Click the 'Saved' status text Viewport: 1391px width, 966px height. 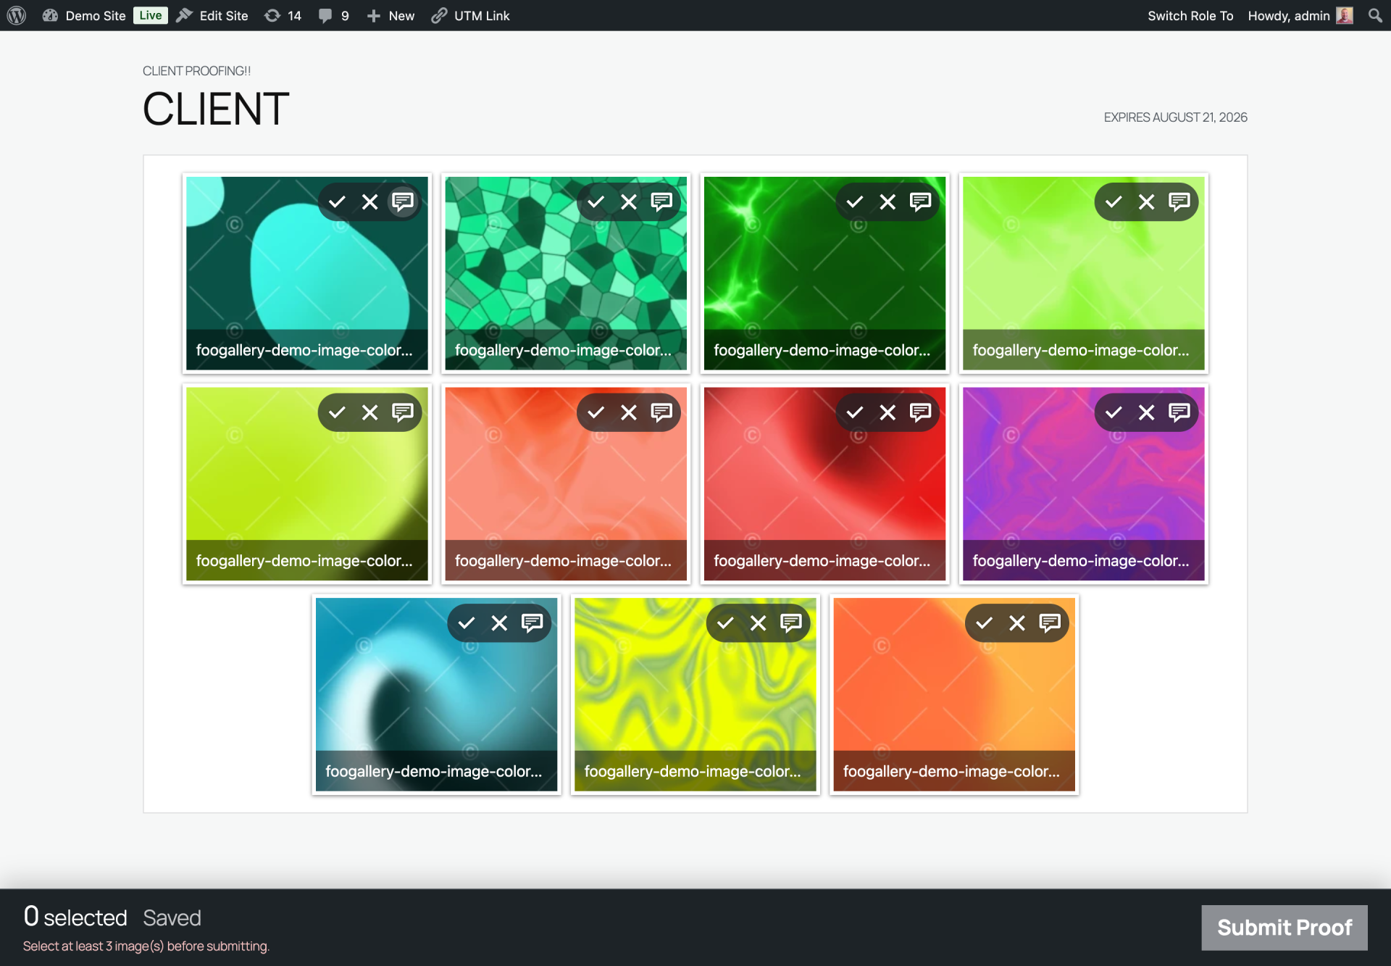(172, 917)
